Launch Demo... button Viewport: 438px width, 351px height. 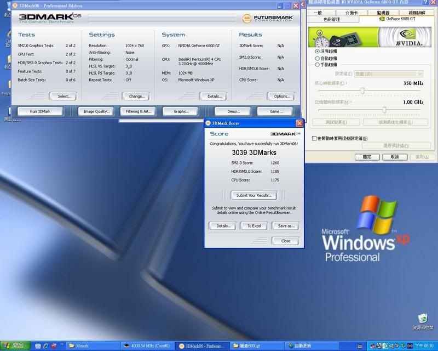233,111
